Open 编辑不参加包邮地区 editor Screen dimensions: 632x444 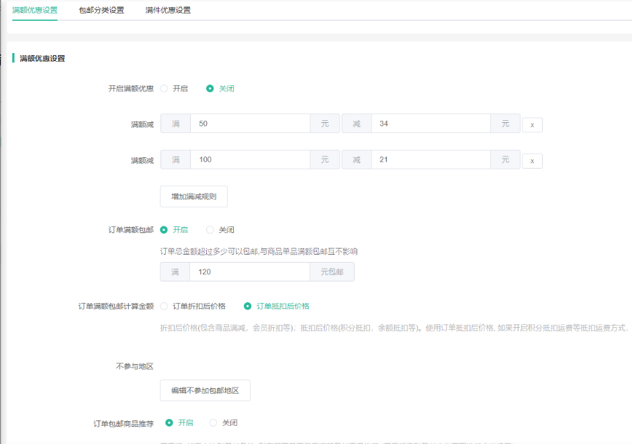pyautogui.click(x=205, y=390)
